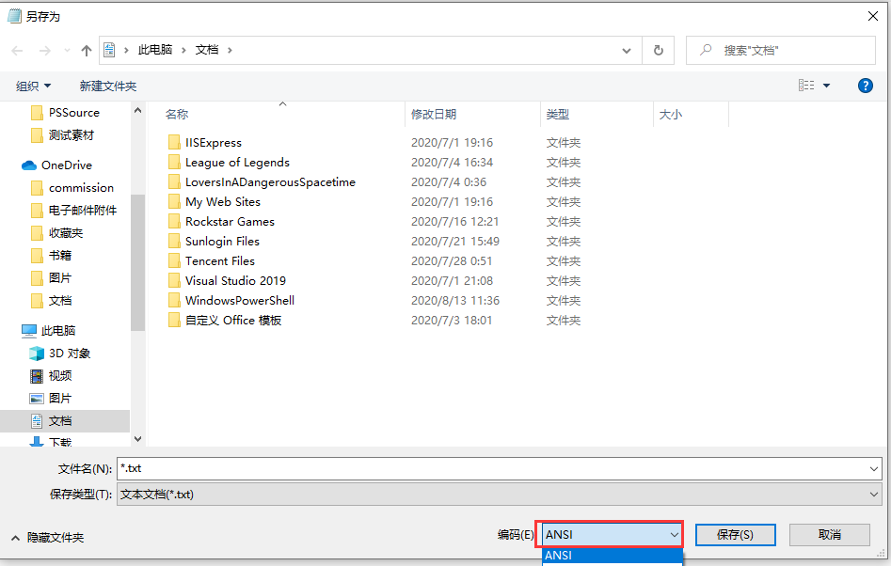Click the document icon in address bar

[110, 50]
